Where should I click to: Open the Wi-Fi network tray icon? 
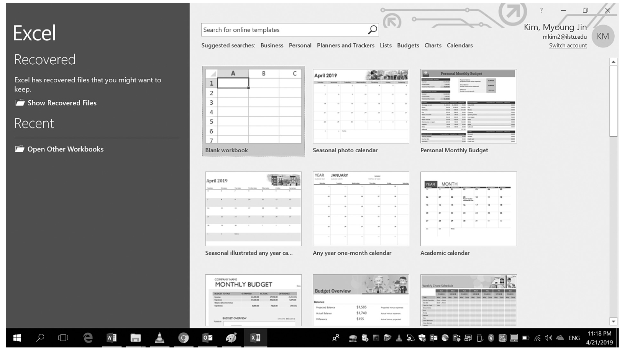(538, 338)
